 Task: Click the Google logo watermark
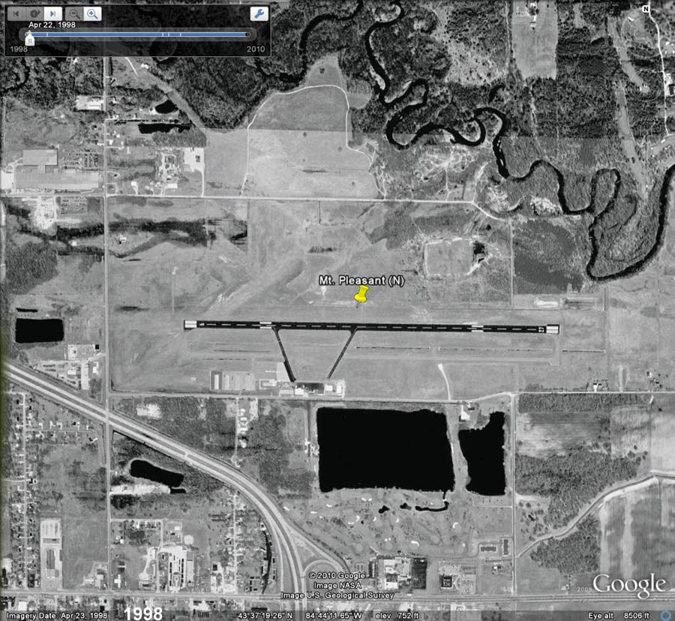click(x=628, y=586)
